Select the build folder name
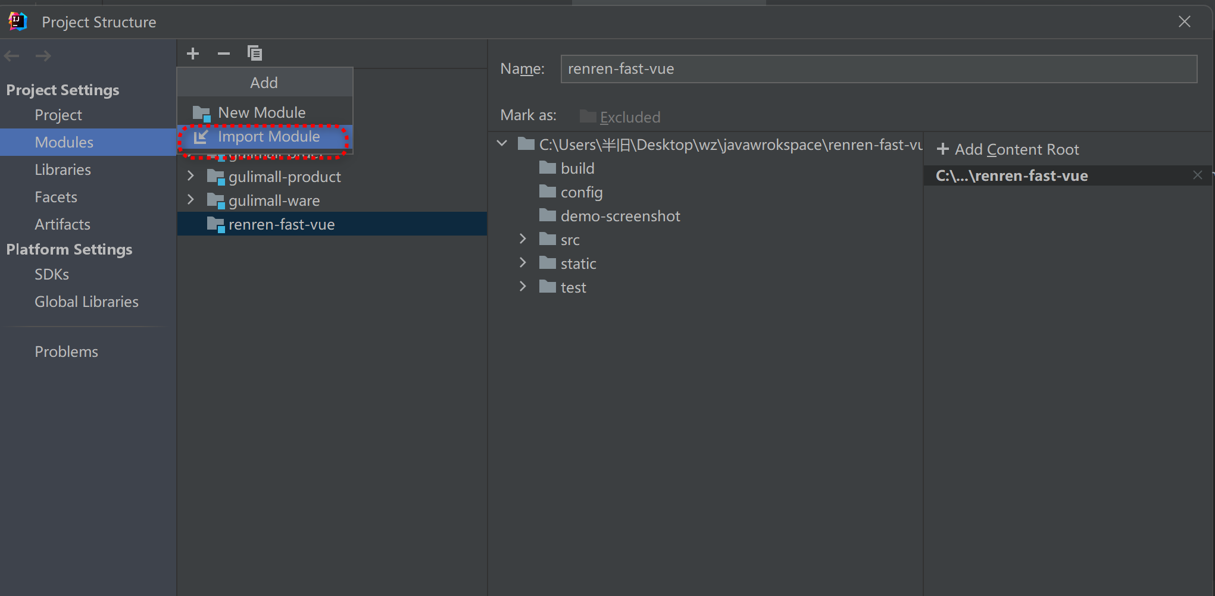The width and height of the screenshot is (1215, 596). click(x=577, y=168)
